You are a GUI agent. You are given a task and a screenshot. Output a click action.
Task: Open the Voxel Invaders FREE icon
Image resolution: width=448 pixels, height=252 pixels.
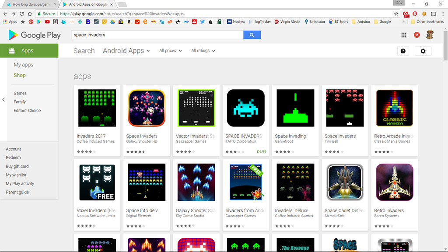click(97, 182)
